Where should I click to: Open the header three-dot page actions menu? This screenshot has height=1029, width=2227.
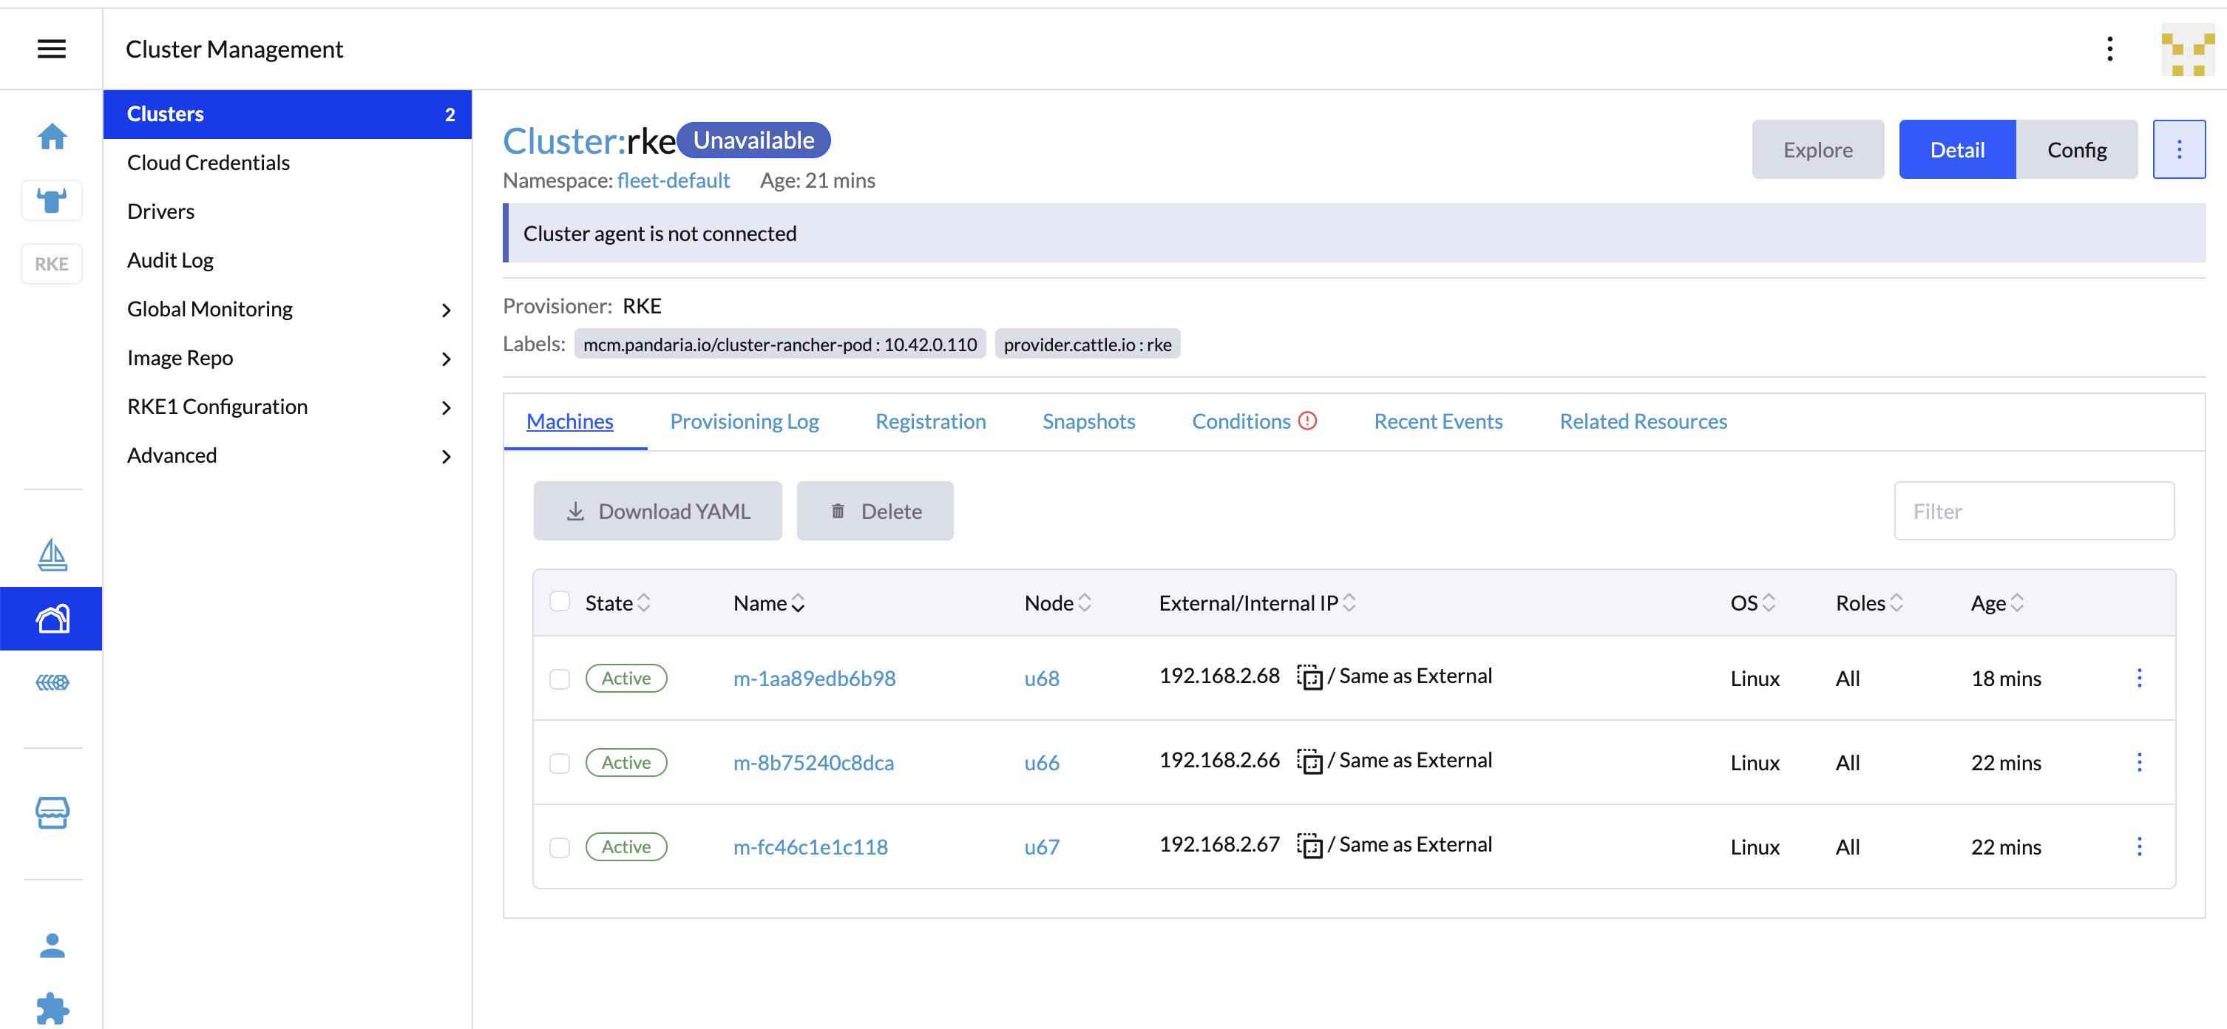tap(2109, 50)
